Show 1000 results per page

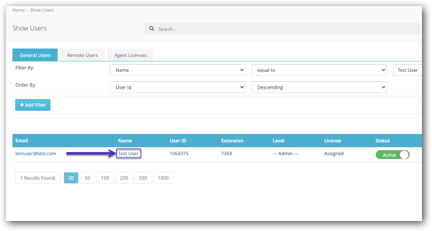(163, 178)
